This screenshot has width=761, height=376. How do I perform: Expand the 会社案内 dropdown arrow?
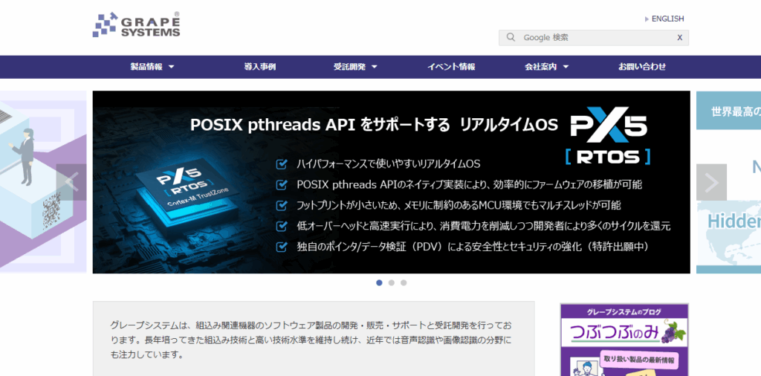[566, 67]
